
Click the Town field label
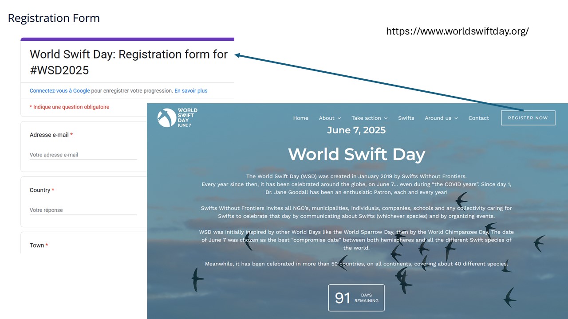[39, 245]
